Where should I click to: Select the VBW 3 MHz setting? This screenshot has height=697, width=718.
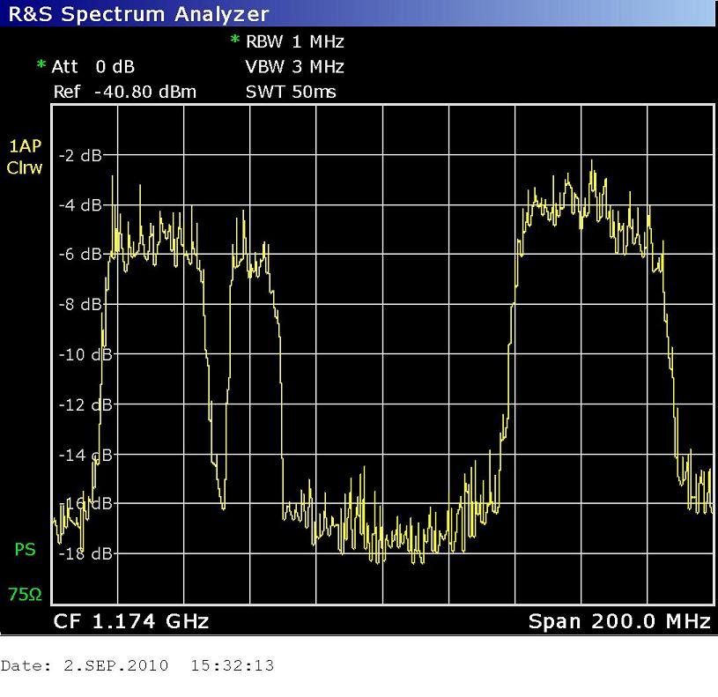[x=294, y=66]
